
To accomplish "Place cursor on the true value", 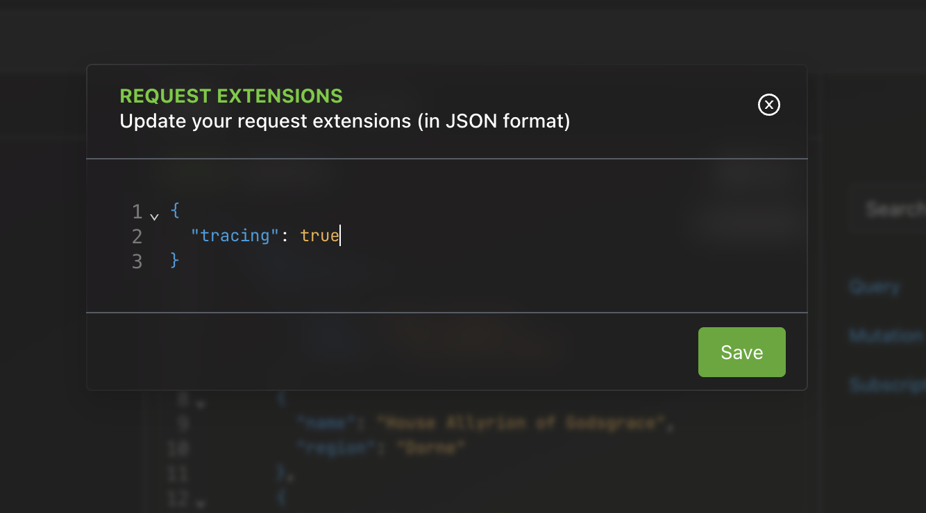I will pos(319,236).
